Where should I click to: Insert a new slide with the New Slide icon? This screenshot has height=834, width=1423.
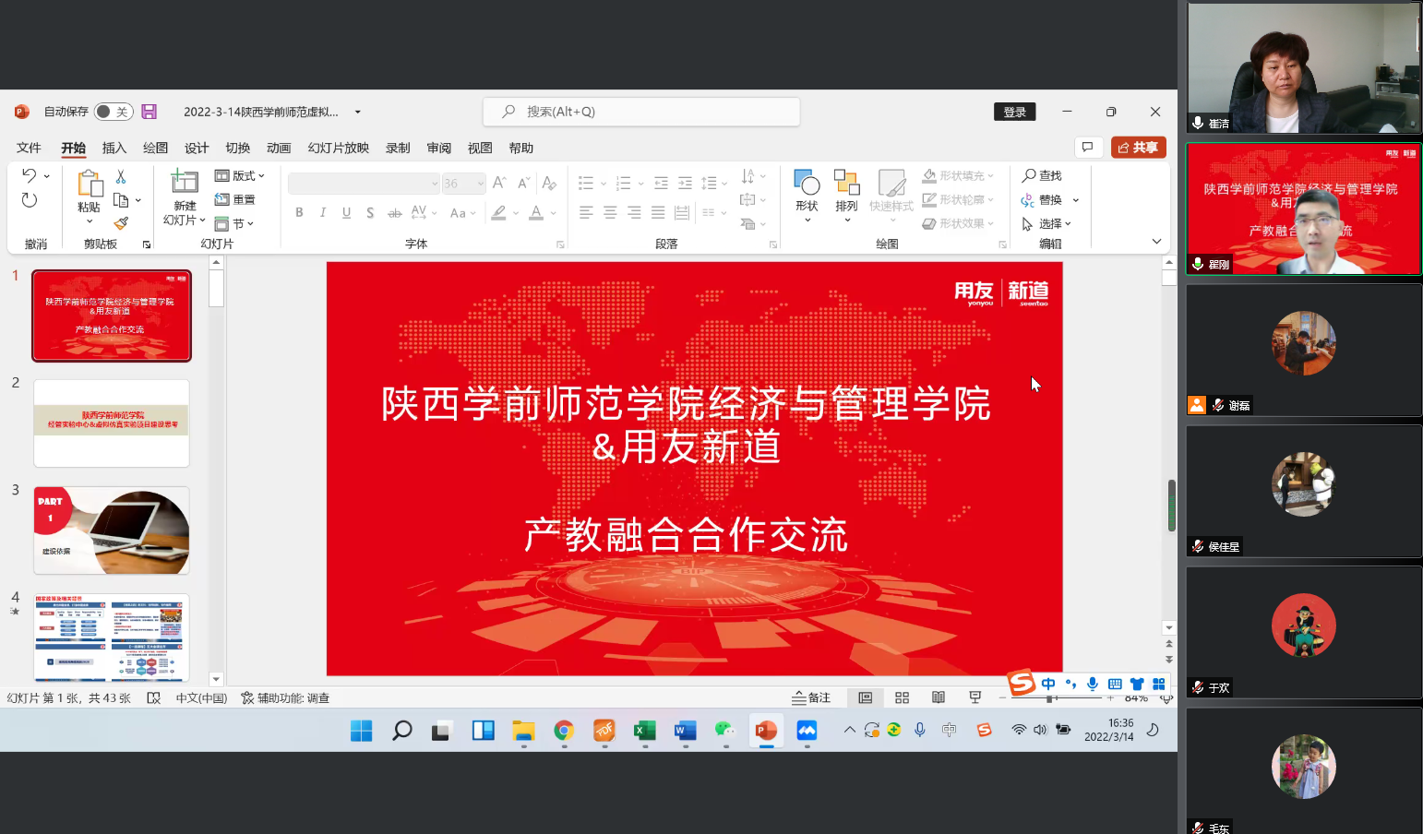(x=185, y=183)
